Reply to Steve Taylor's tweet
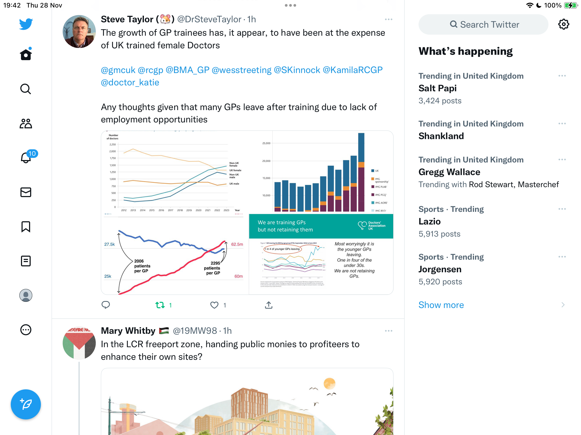Viewport: 581px width, 435px height. pos(106,305)
